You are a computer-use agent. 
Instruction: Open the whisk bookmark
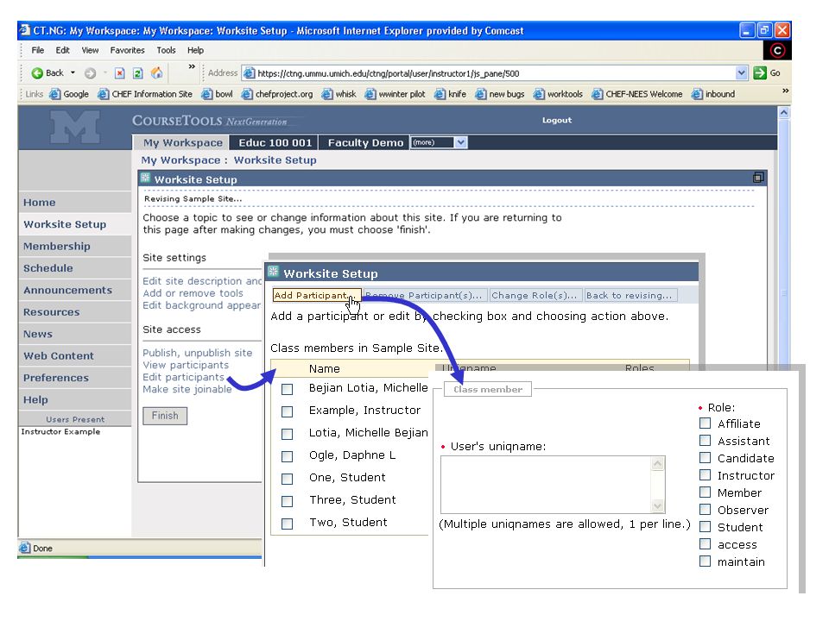[x=339, y=94]
